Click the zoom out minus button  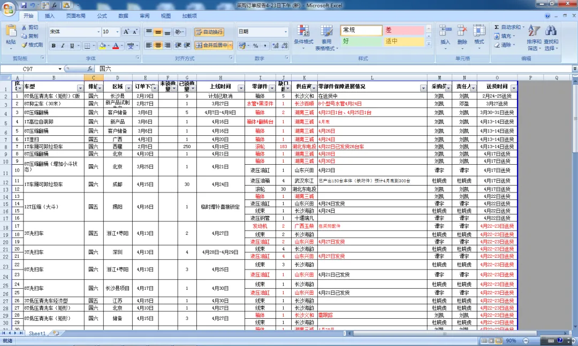pos(526,341)
